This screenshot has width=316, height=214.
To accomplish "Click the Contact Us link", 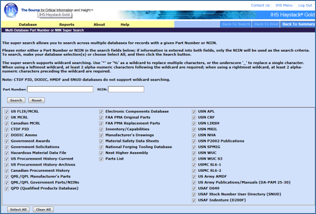I will pyautogui.click(x=260, y=5).
